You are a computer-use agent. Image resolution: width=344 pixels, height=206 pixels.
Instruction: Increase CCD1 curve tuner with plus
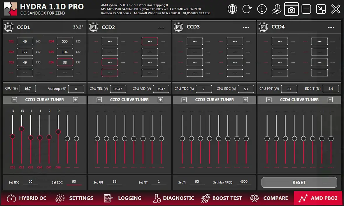pos(76,100)
